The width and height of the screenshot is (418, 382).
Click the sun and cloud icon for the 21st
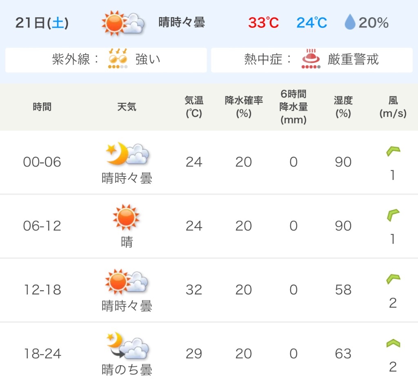tap(123, 23)
